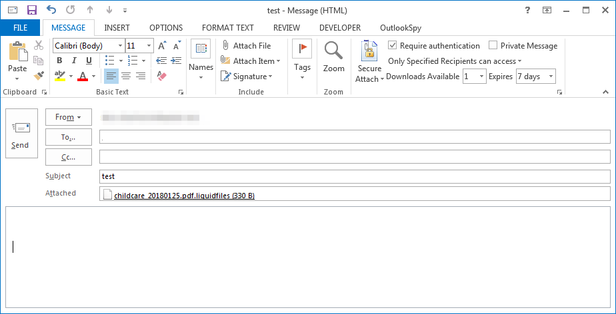Open the Expires 7 days dropdown
This screenshot has height=314, width=616.
[551, 77]
